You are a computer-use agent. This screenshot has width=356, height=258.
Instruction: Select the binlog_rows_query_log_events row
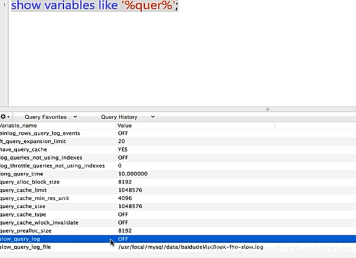[x=178, y=133]
